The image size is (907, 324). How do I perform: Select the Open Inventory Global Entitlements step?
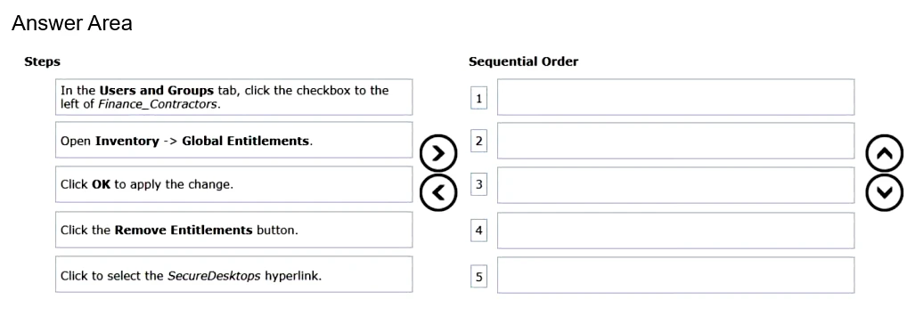pos(233,140)
